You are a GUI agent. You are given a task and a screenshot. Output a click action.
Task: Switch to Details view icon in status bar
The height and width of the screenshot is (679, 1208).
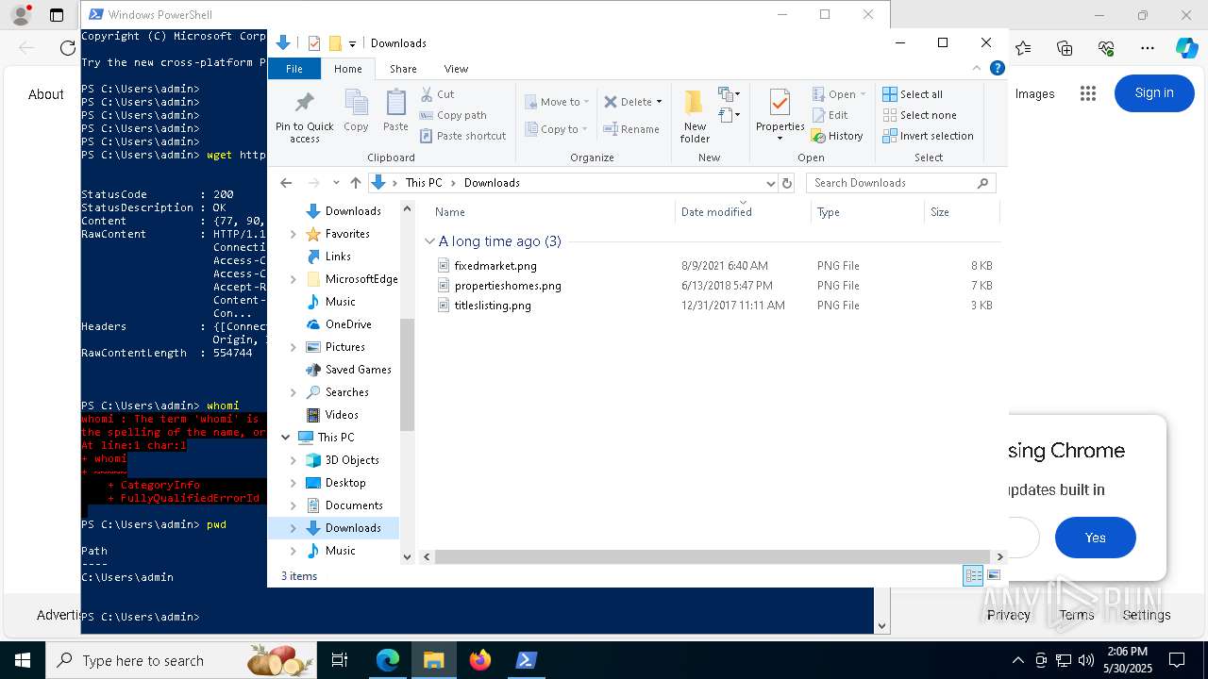click(x=973, y=576)
